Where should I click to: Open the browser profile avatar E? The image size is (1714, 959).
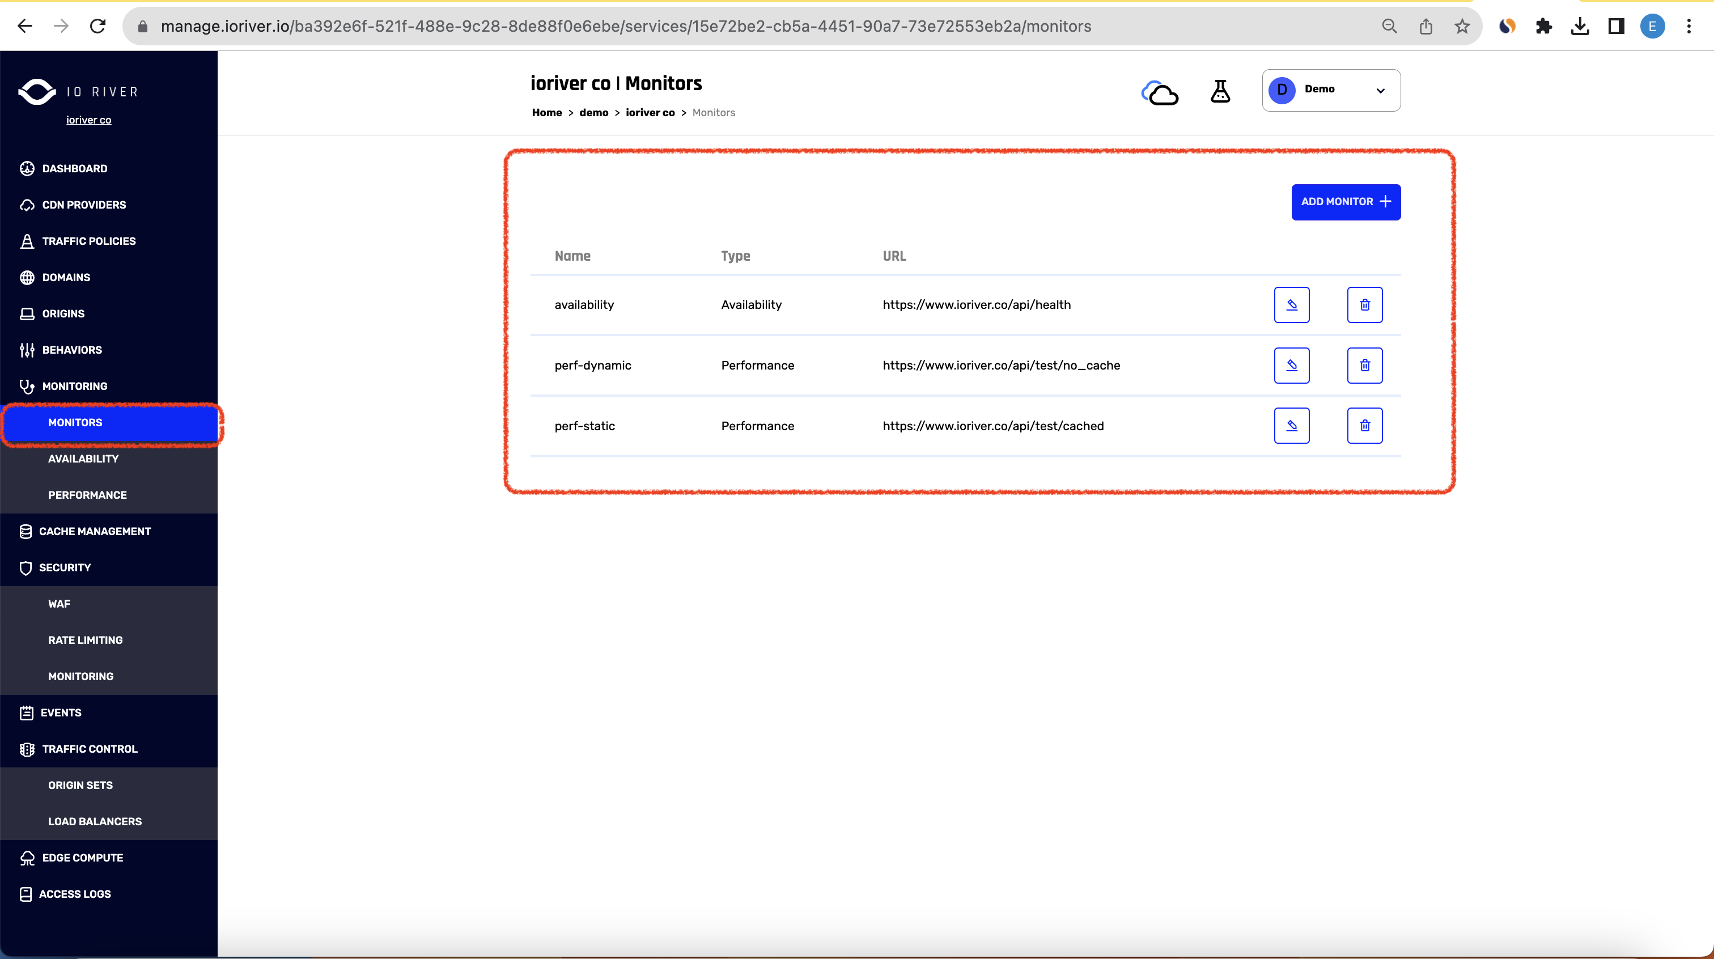1652,26
